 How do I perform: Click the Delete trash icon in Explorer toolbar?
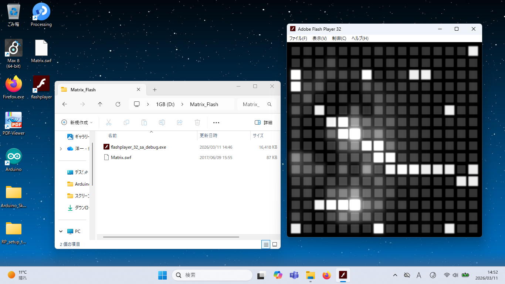197,122
